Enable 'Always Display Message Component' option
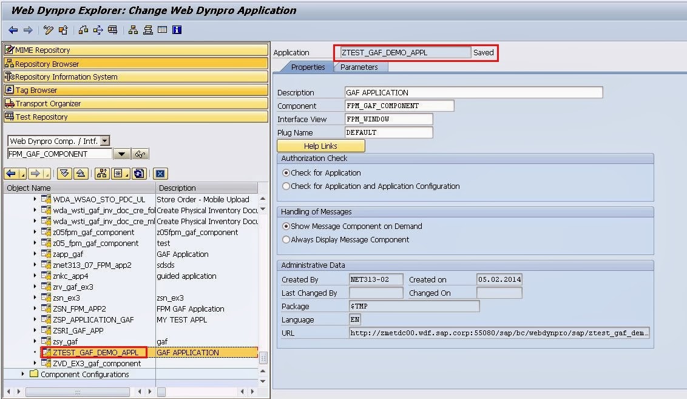Screen dimensions: 687x399 tap(286, 240)
